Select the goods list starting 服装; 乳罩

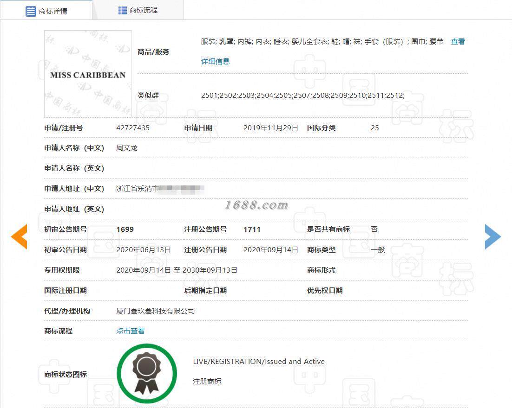[322, 42]
